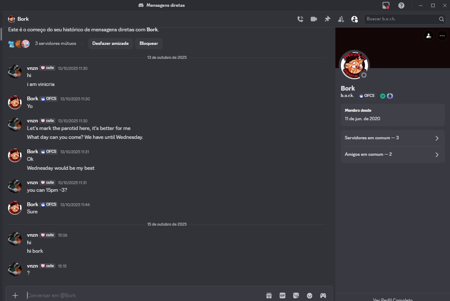Click the 11 de jun. de 2020 date
The width and height of the screenshot is (450, 301).
pyautogui.click(x=362, y=119)
